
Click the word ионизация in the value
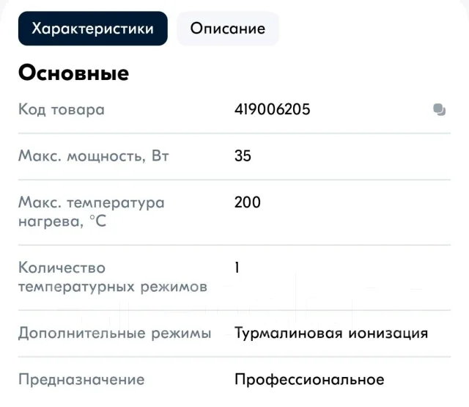click(x=388, y=334)
